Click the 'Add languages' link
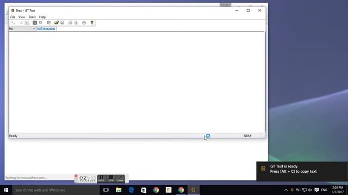Image resolution: width=348 pixels, height=195 pixels. 46,29
